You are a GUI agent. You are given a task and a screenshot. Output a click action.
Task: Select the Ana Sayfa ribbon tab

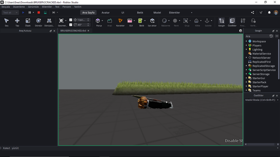click(88, 13)
